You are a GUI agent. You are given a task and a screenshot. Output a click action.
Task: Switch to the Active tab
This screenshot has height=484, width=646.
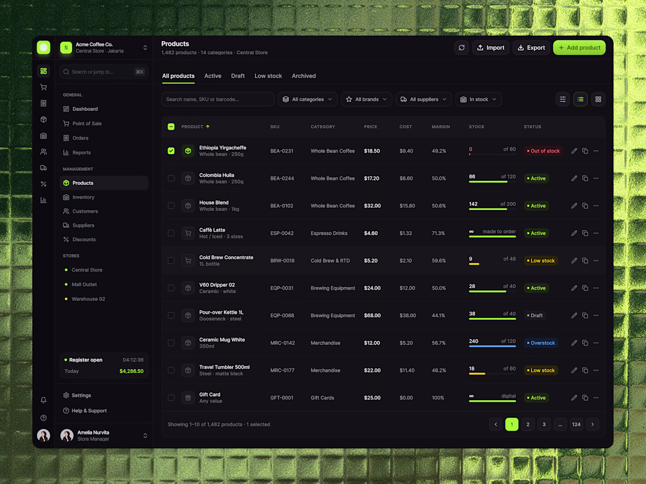click(213, 76)
